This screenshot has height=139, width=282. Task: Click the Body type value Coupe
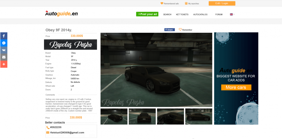point(74,71)
